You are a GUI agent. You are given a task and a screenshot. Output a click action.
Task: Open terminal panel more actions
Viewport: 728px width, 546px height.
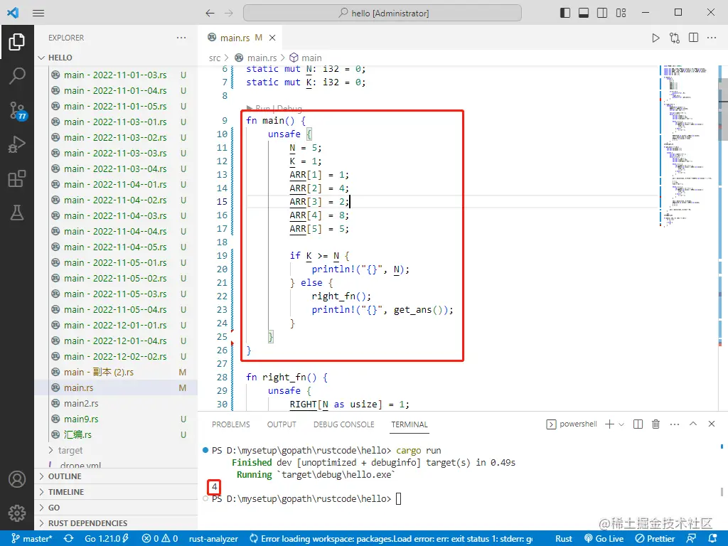click(675, 424)
